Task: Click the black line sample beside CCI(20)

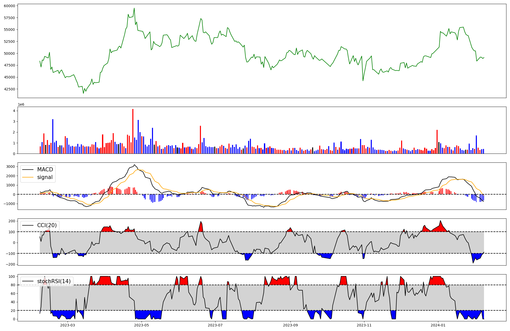Action: click(x=28, y=225)
